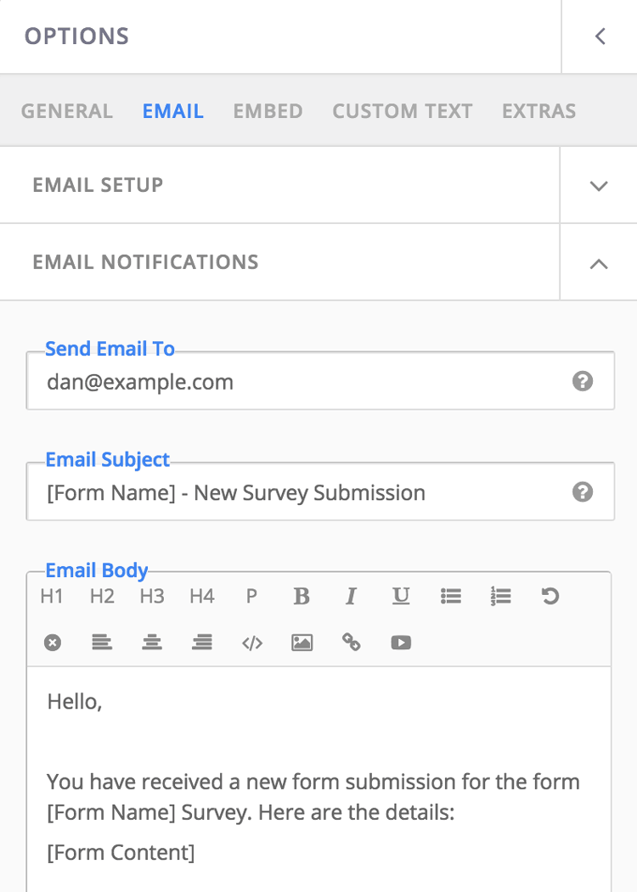The height and width of the screenshot is (892, 637).
Task: Switch to the General tab
Action: coord(67,111)
